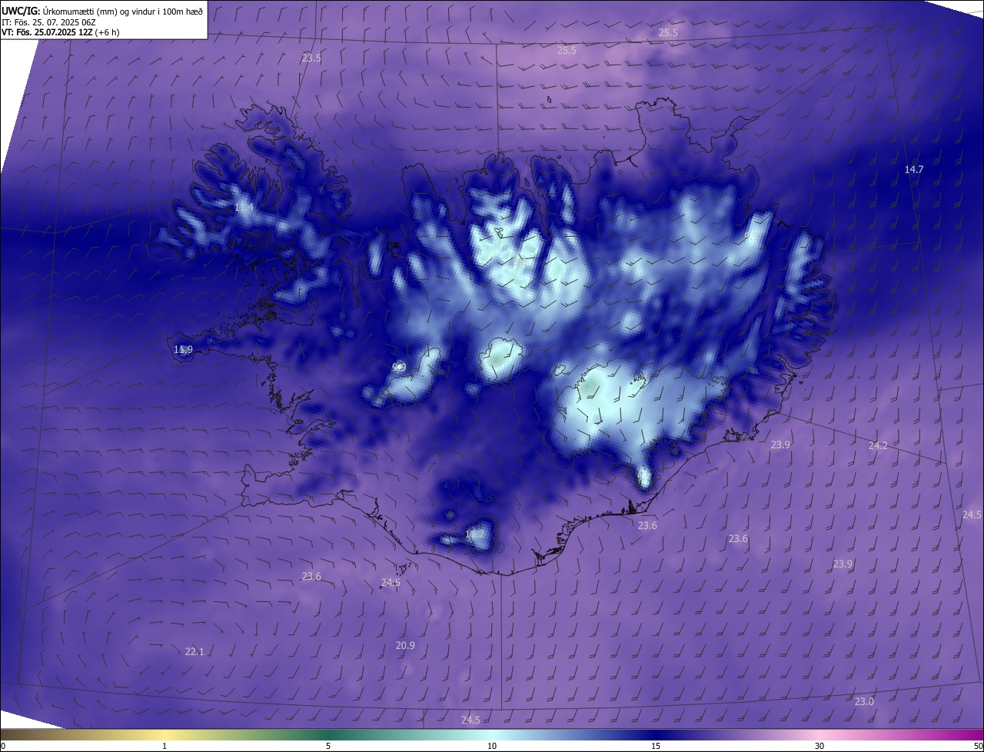Click the 11.4 value over the Westfjords
This screenshot has height=752, width=984.
(244, 208)
